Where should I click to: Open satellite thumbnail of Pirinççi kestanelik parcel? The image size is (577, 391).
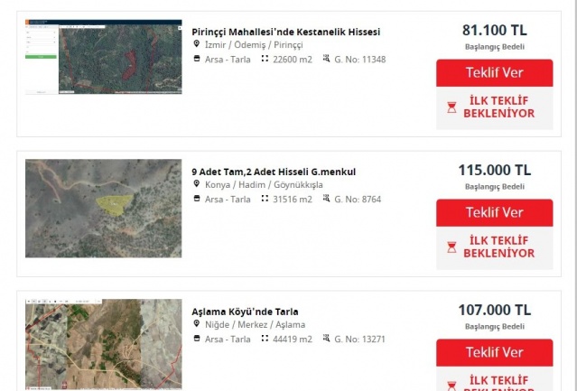coord(104,57)
